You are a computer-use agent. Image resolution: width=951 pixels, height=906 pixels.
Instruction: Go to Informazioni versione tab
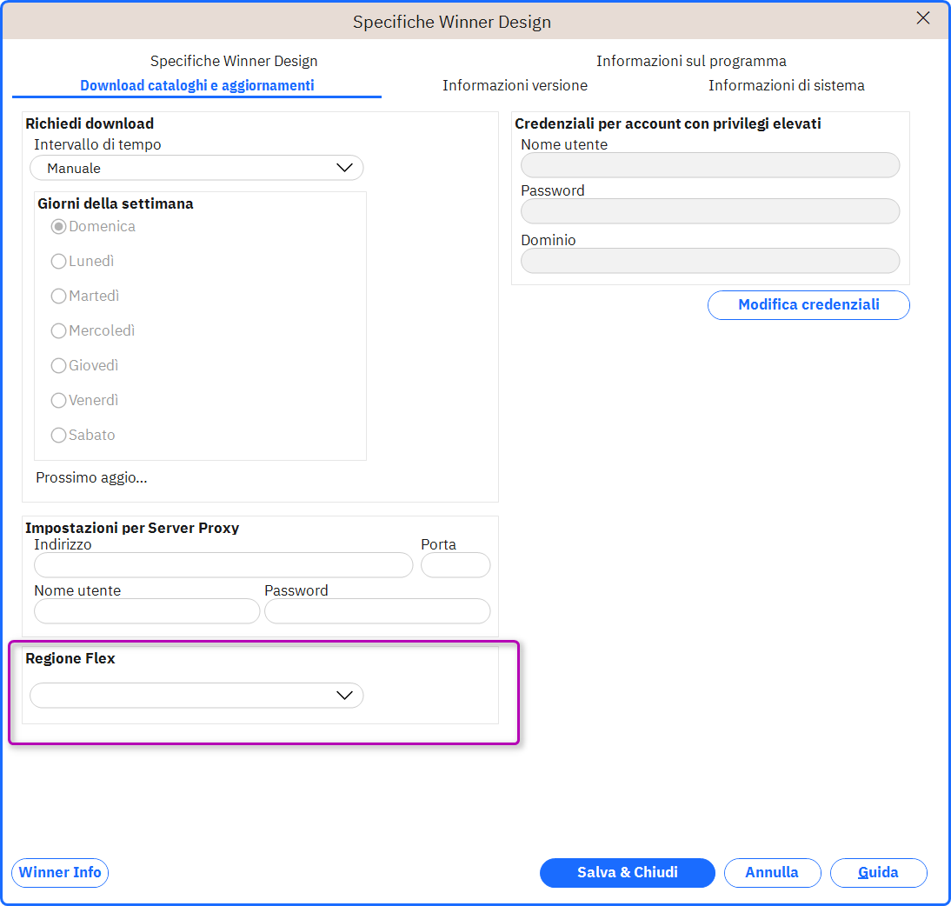(515, 85)
